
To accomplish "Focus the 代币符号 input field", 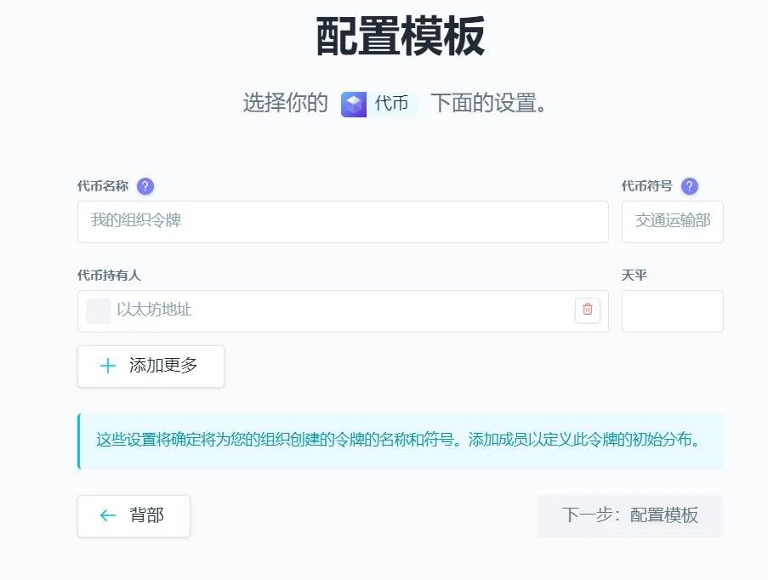I will 672,221.
